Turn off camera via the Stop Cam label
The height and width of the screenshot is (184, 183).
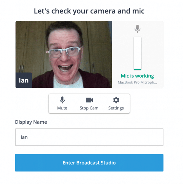coord(89,108)
